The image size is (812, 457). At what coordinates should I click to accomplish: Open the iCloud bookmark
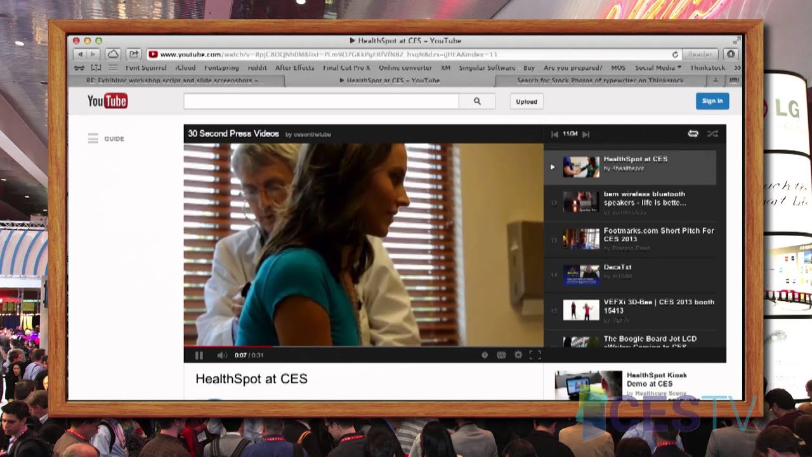[x=185, y=68]
